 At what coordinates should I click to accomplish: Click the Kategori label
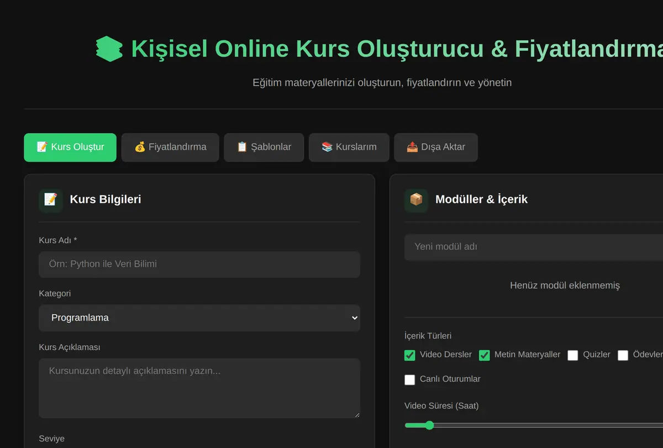point(55,293)
